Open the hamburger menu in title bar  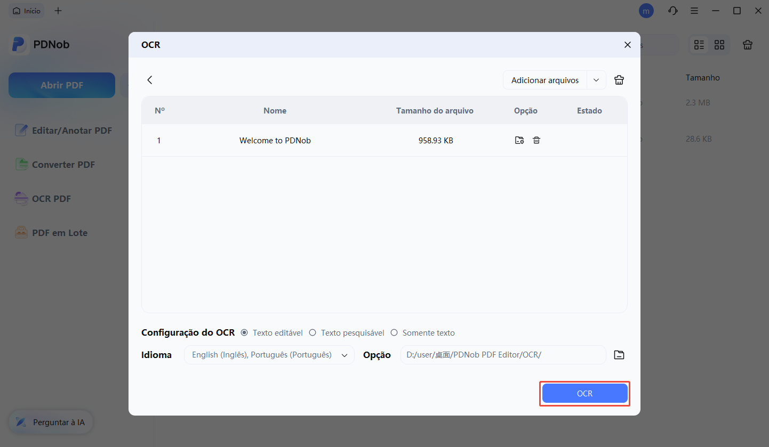point(694,11)
